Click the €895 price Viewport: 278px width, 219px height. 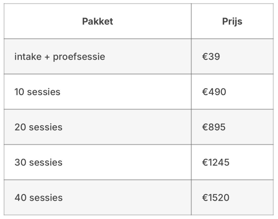214,127
